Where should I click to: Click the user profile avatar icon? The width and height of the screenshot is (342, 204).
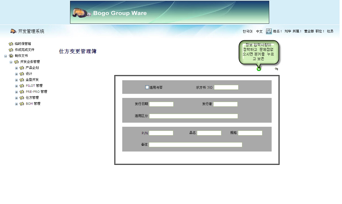[269, 31]
